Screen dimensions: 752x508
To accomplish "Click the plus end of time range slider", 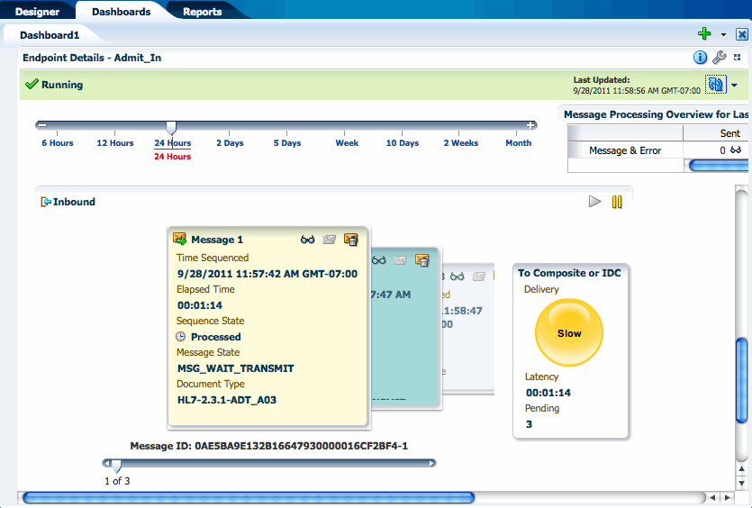I will pos(530,125).
